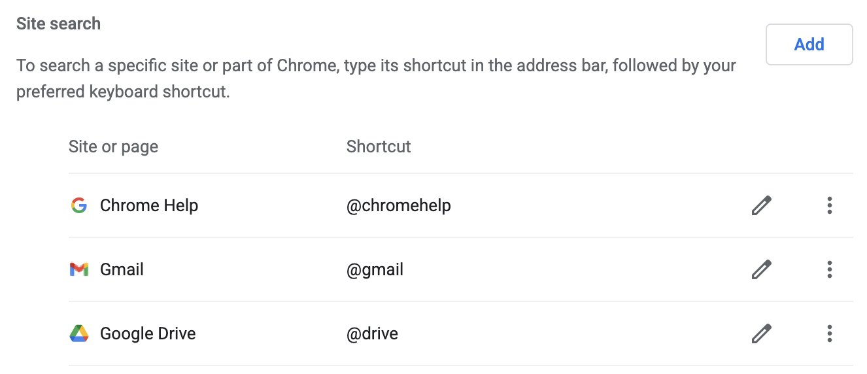Select the Gmail row name
The image size is (867, 374).
122,269
